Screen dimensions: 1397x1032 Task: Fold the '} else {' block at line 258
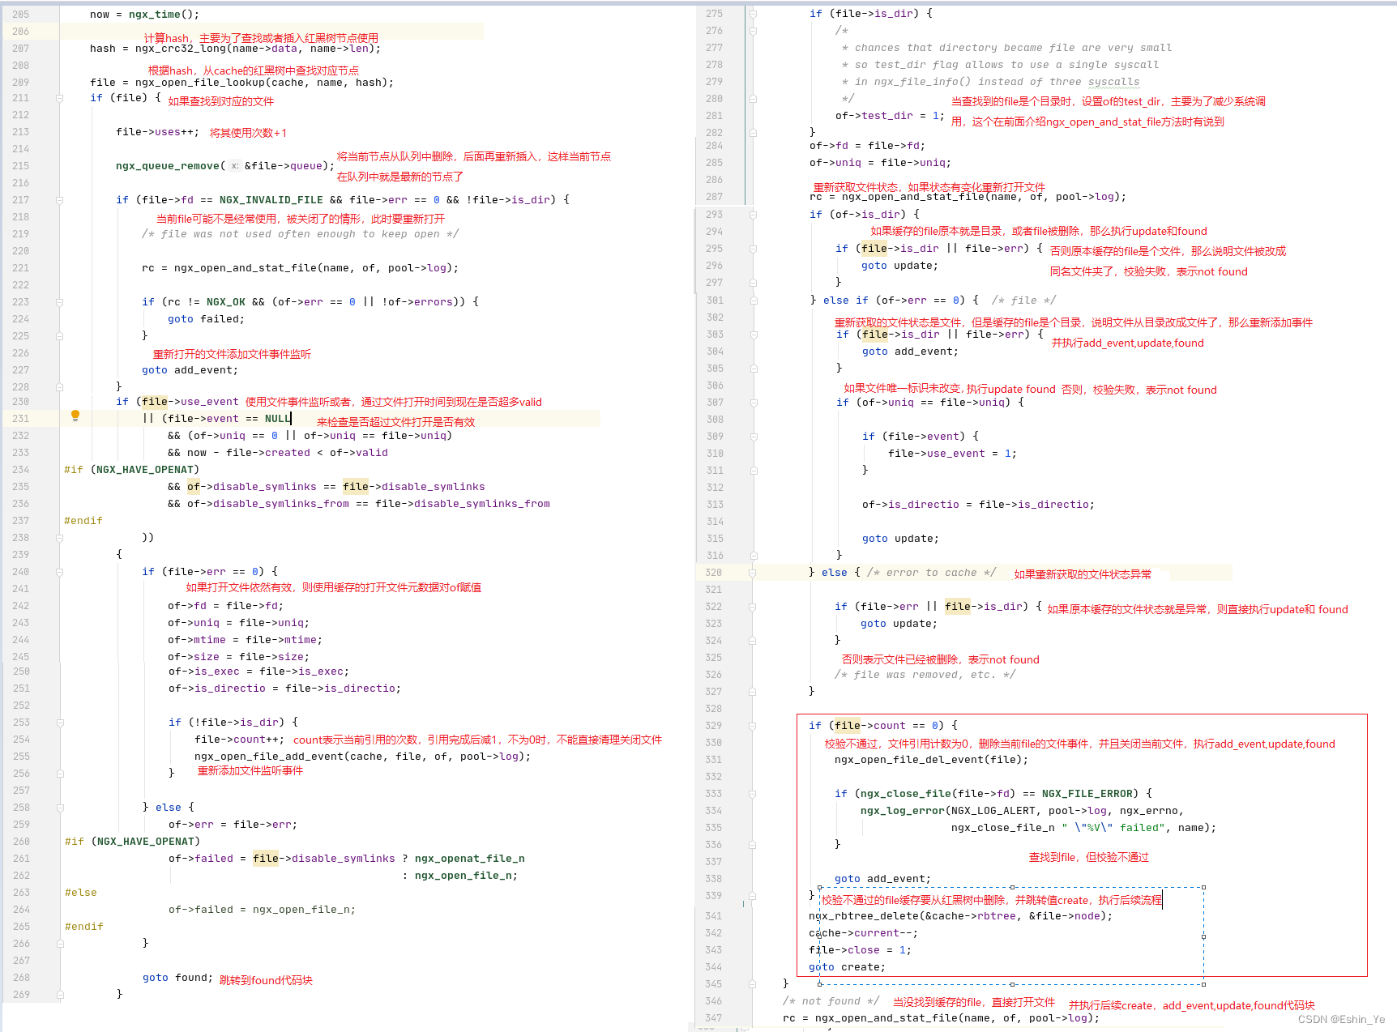pyautogui.click(x=59, y=808)
